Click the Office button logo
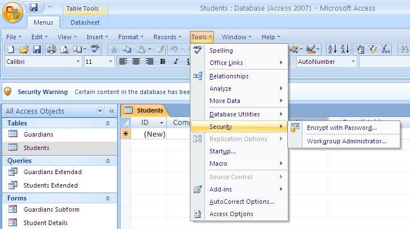Image resolution: width=410 pixels, height=229 pixels. coord(12,12)
